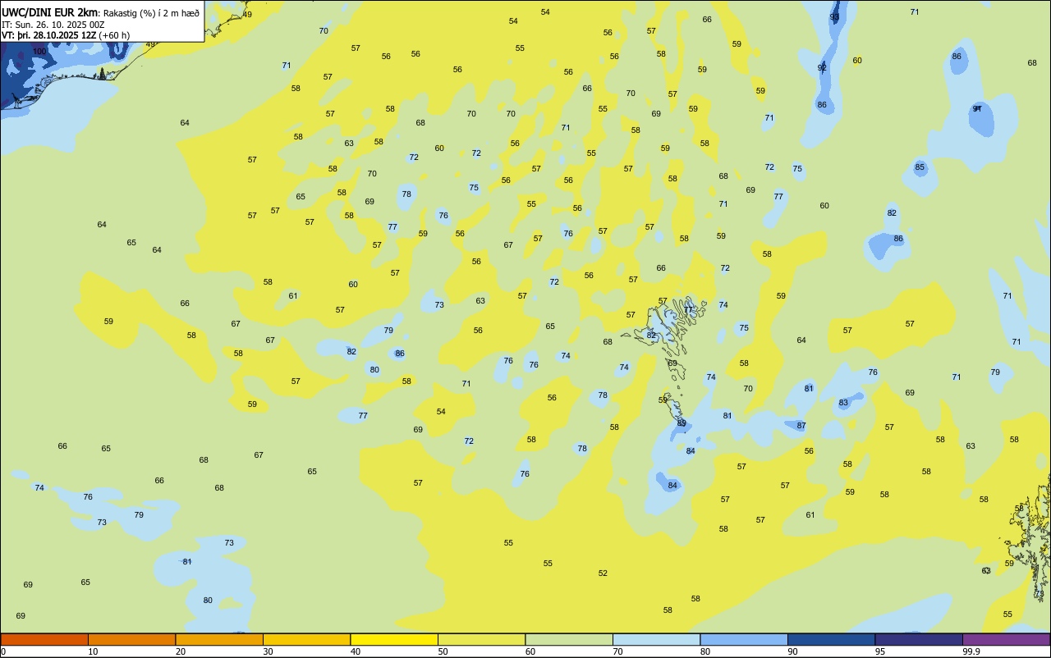Click the 95–99.9 dark purple legend swatch
Viewport: 1051px width, 658px height.
(919, 639)
